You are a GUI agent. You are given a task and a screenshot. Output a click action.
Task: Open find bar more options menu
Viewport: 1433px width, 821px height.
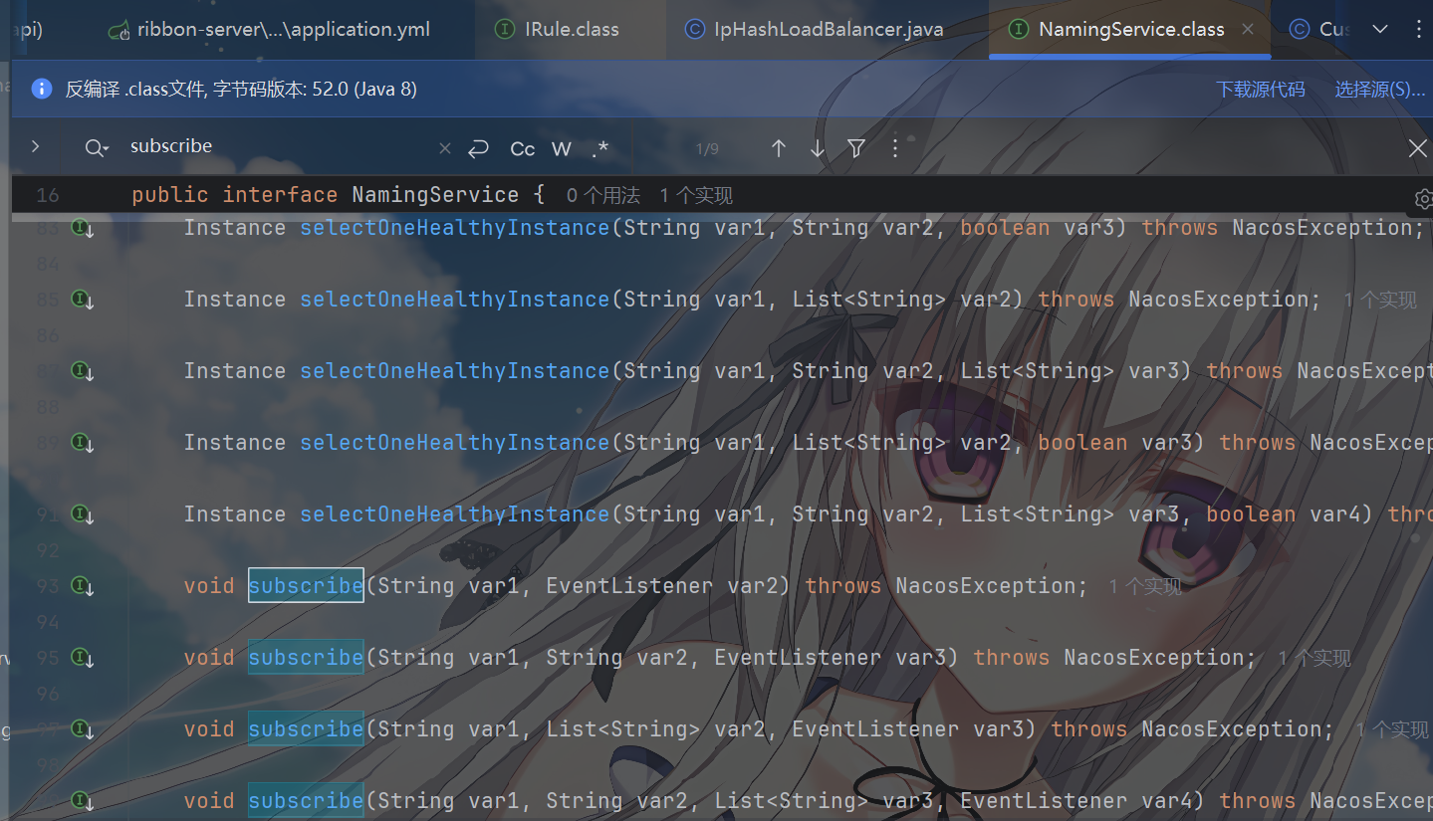pos(895,148)
